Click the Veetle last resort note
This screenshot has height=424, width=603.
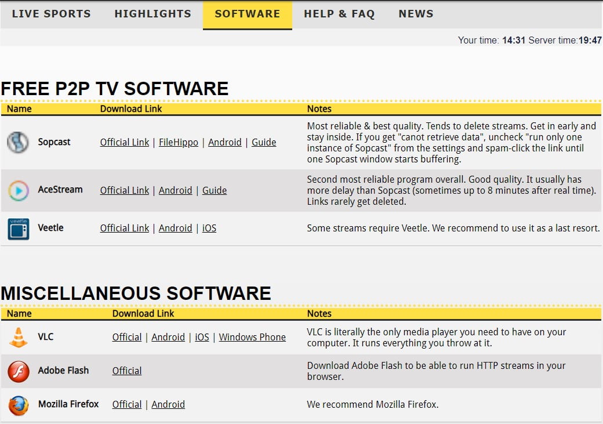coord(453,228)
